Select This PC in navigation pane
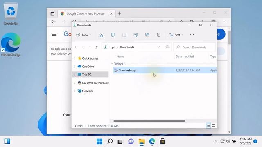The image size is (262, 147). (86, 74)
